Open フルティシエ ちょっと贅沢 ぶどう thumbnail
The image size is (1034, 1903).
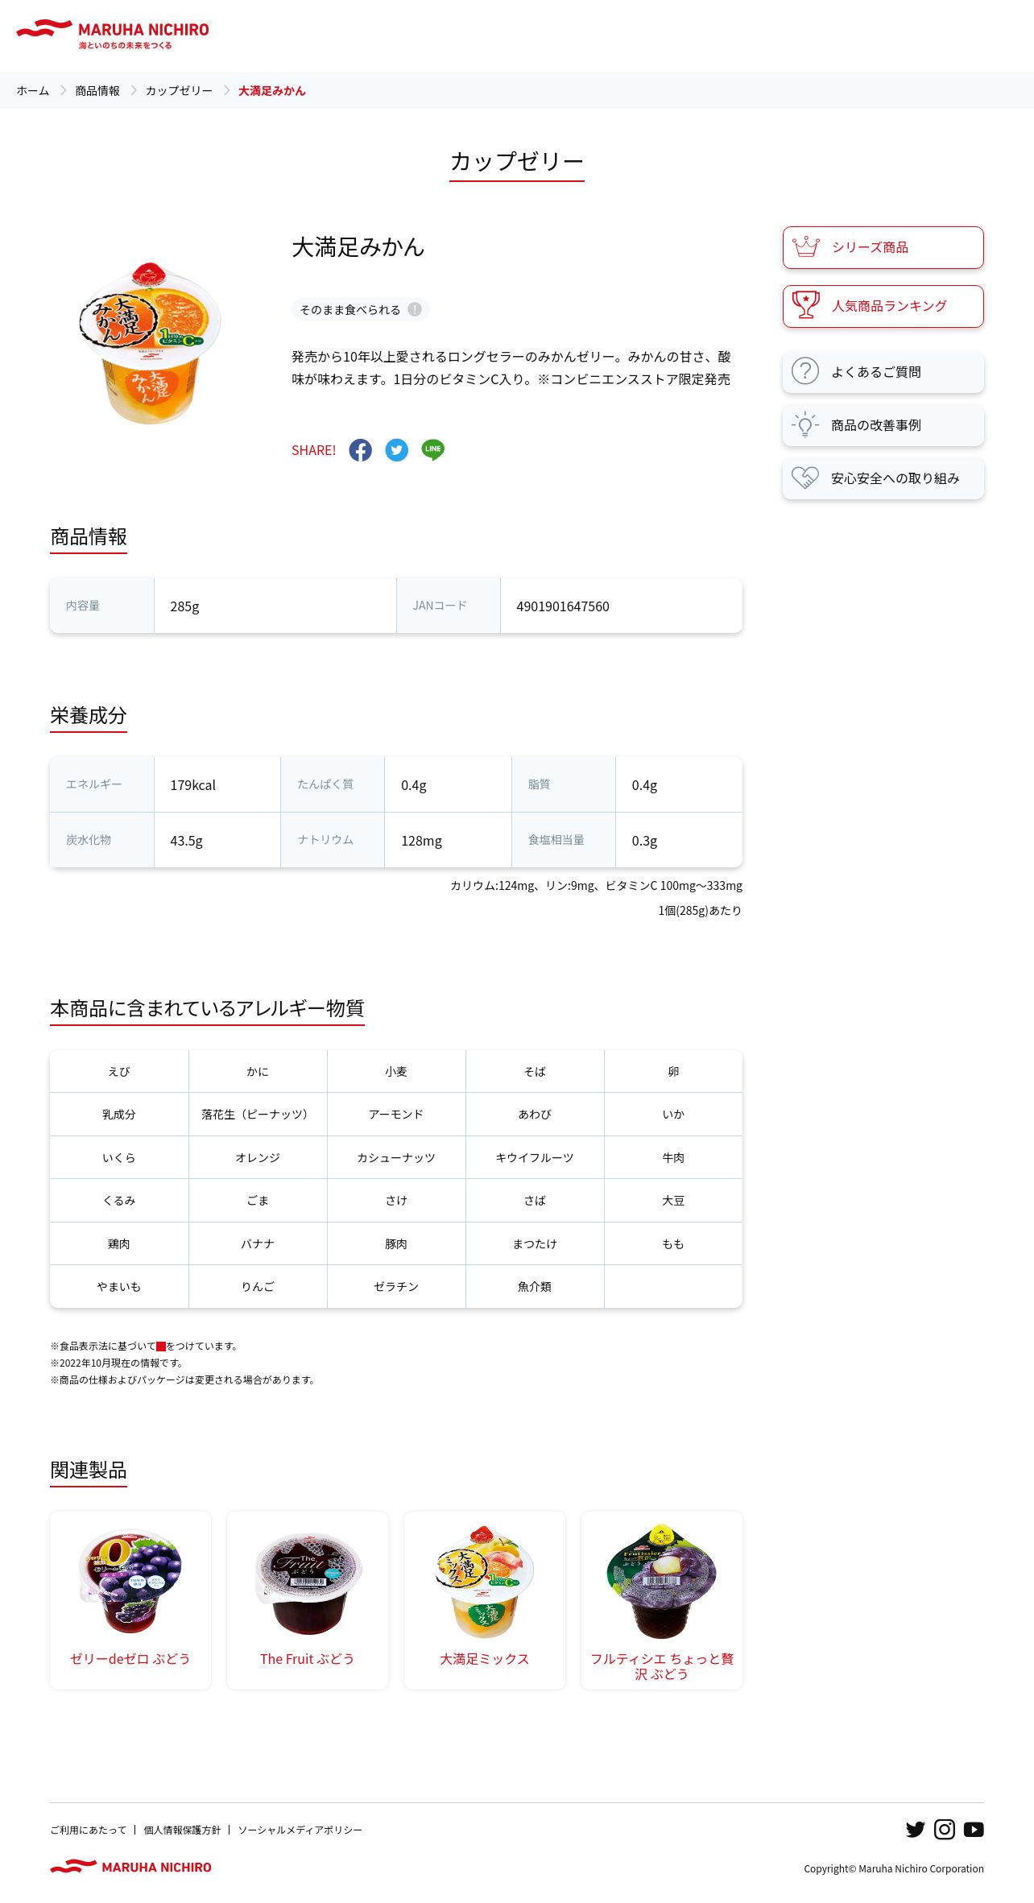tap(662, 1581)
